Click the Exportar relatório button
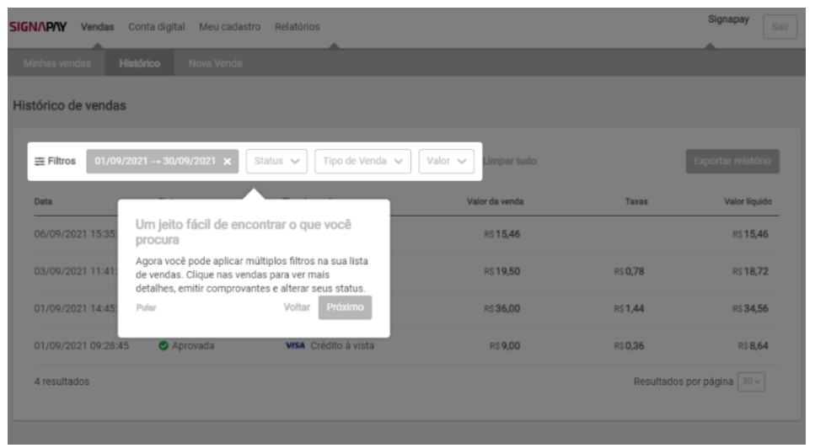Viewport: 815px width, 448px height. [732, 161]
